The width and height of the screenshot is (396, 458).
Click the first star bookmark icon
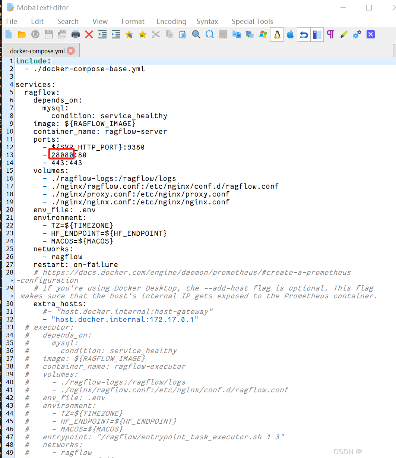(129, 35)
